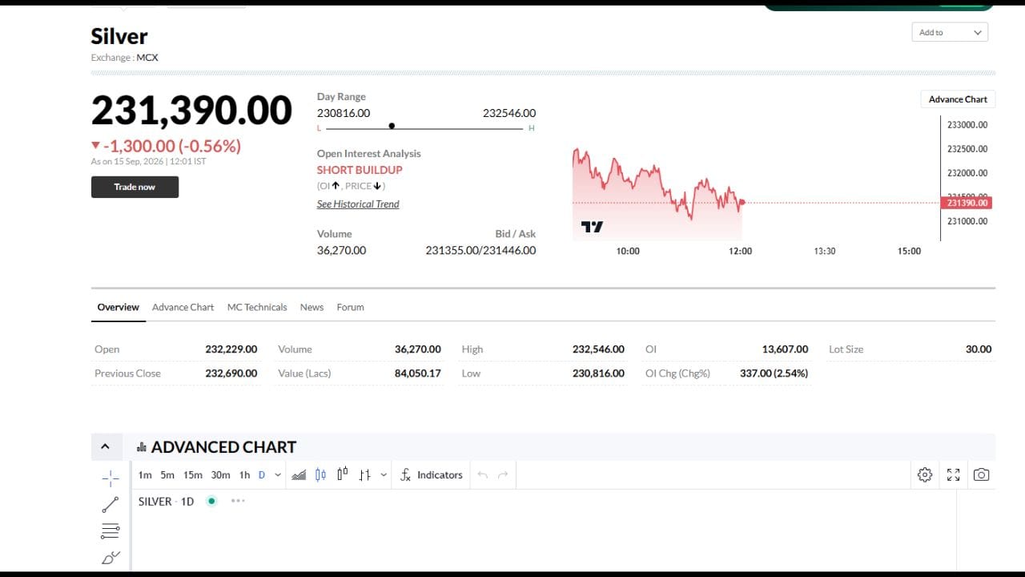Set chart interval to 1h
The width and height of the screenshot is (1025, 577).
click(245, 475)
